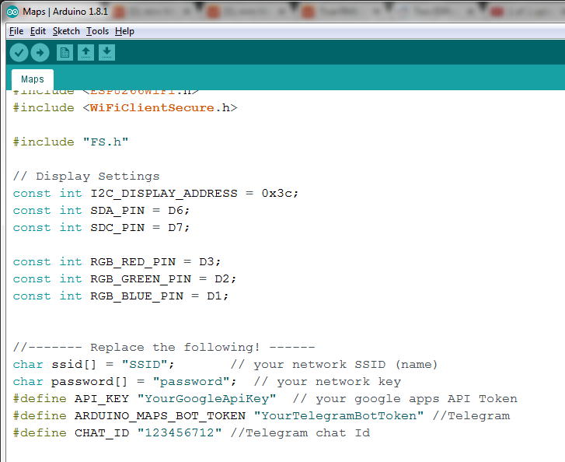
Task: Click the SDA_PIN = D6 line
Action: coord(101,211)
